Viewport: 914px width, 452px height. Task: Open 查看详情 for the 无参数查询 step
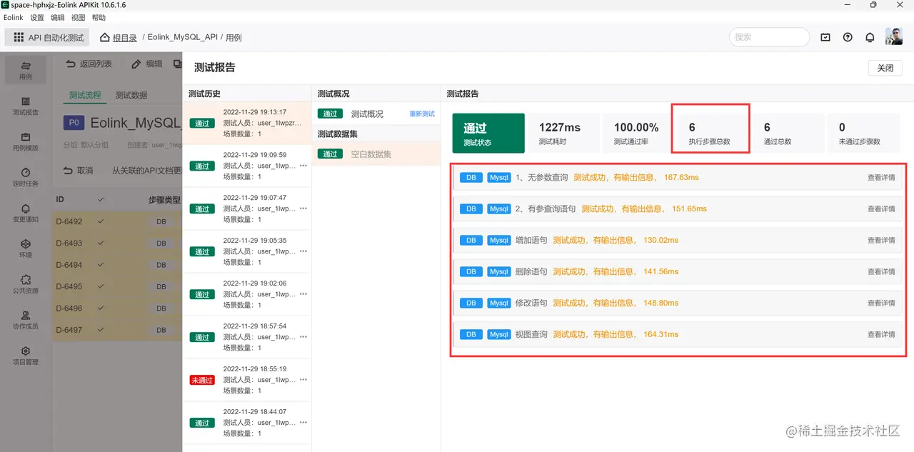click(881, 177)
